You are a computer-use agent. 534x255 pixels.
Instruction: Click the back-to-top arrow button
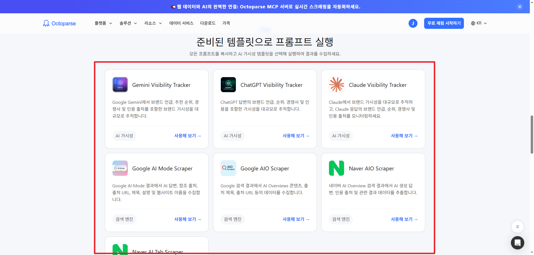point(518,227)
